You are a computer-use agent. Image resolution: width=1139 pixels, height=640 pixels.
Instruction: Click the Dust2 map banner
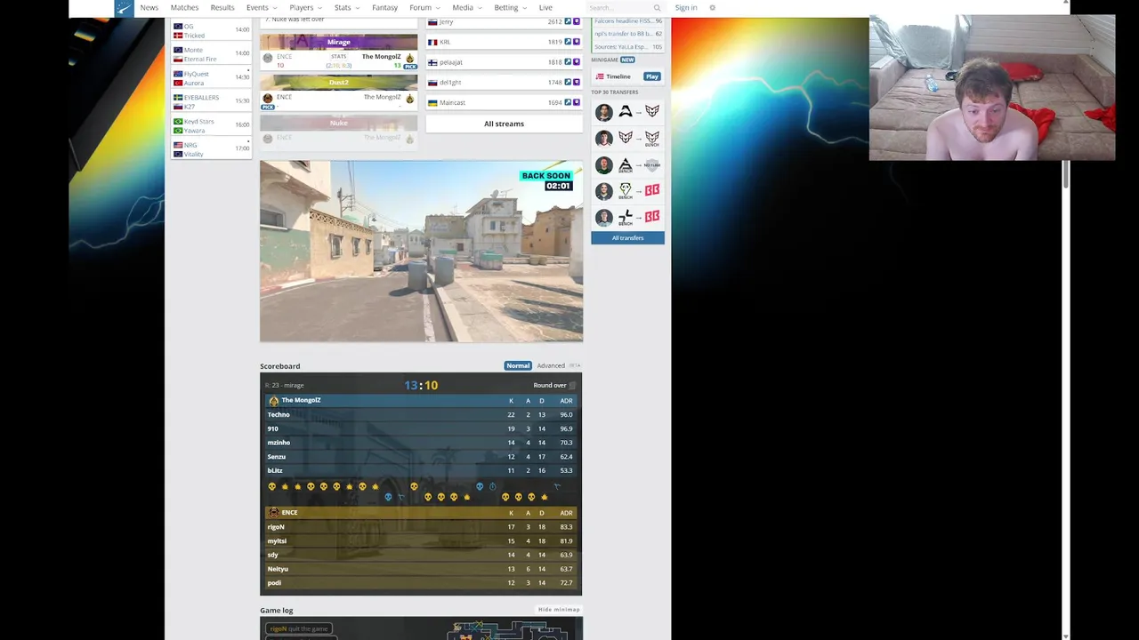pos(339,82)
